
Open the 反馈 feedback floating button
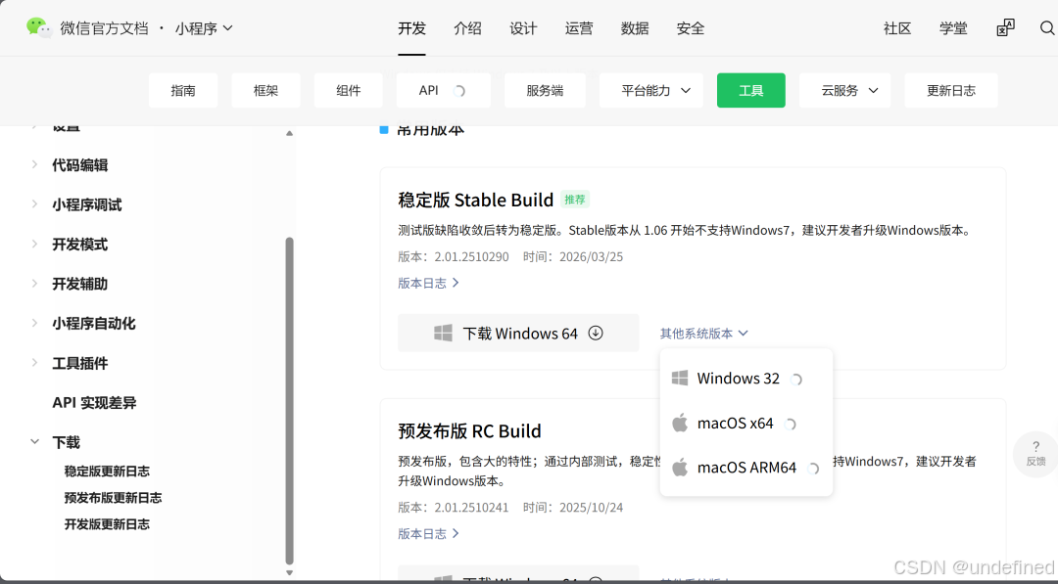1035,454
